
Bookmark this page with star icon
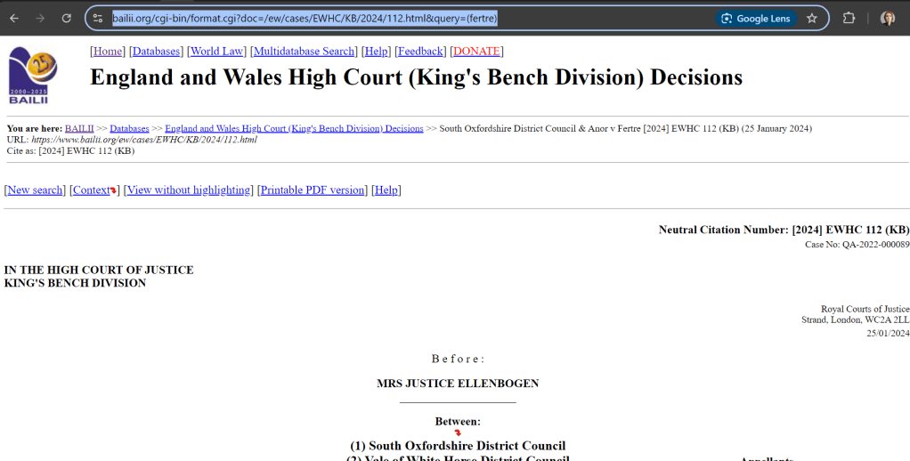pos(811,18)
